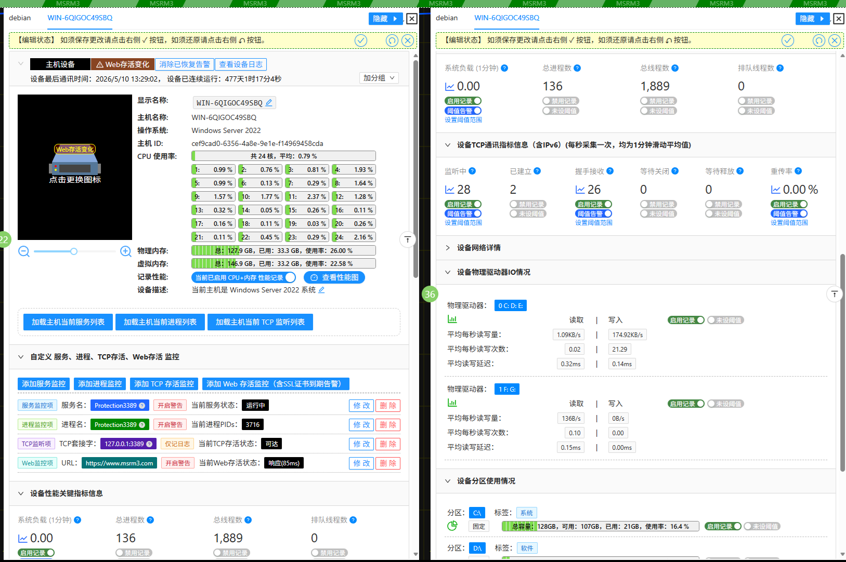Click the help icon on the 127.0.0.1:3389 socket
The image size is (846, 562).
[x=149, y=444]
